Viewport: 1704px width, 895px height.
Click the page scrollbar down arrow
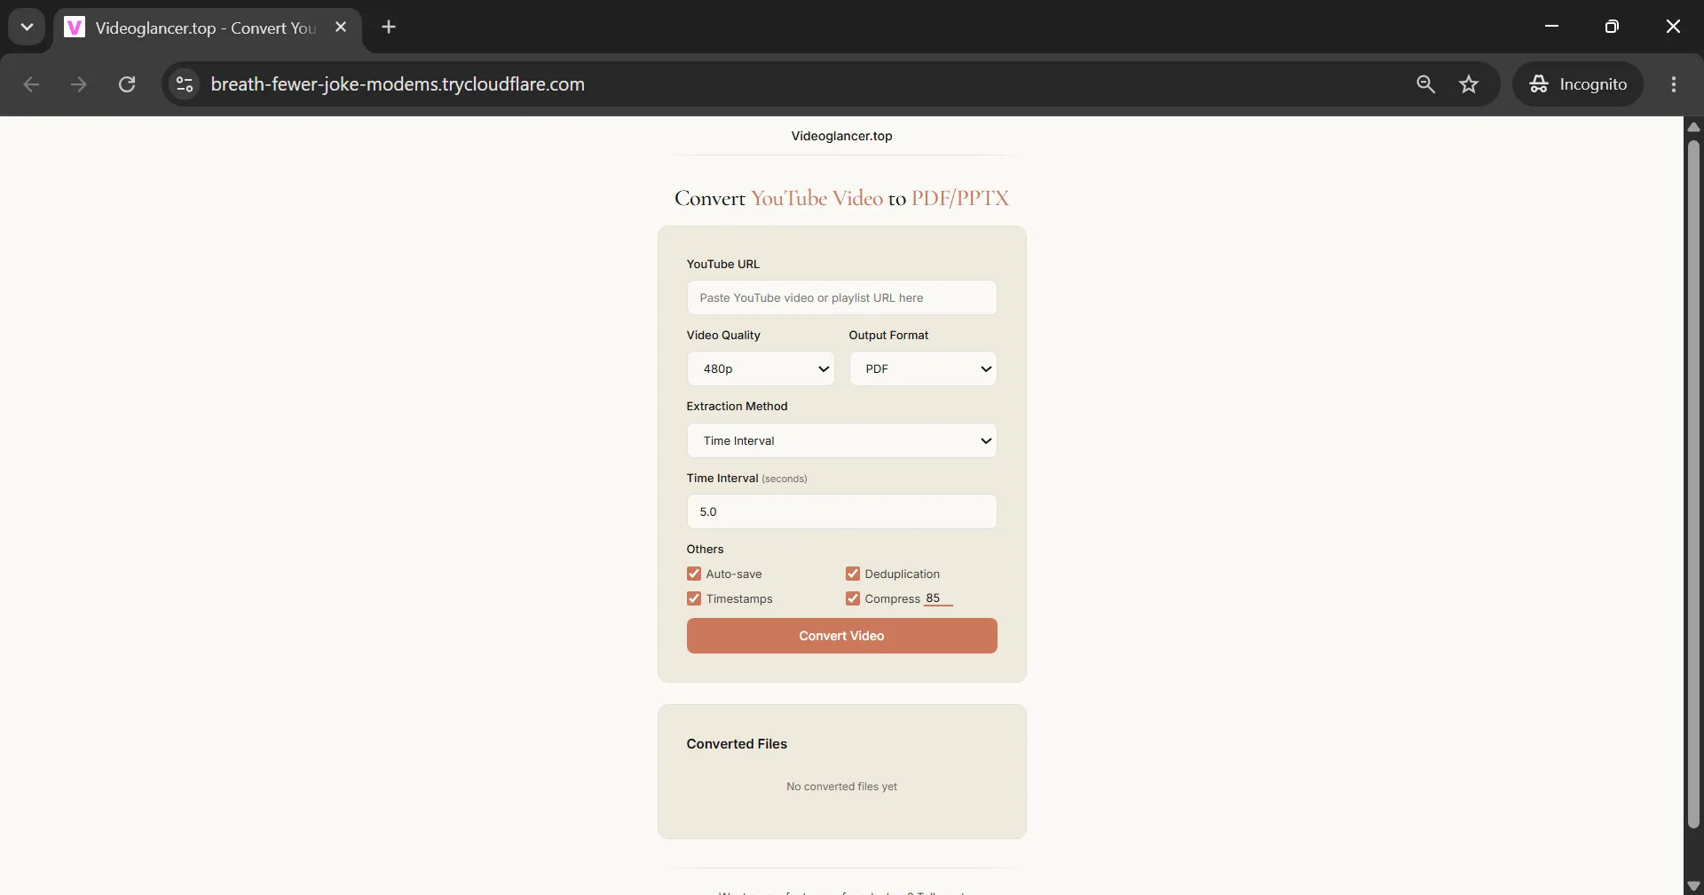coord(1693,886)
